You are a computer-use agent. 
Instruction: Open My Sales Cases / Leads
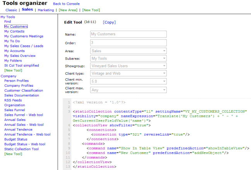[24, 46]
